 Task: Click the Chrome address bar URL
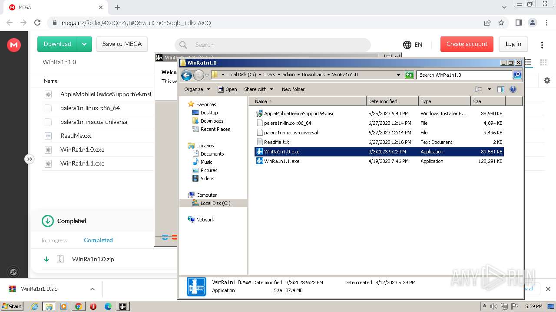click(x=136, y=23)
